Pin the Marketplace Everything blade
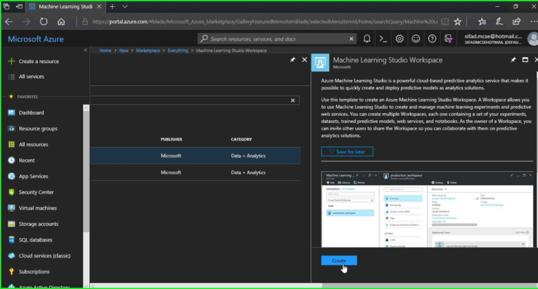The image size is (538, 289). pos(293,60)
